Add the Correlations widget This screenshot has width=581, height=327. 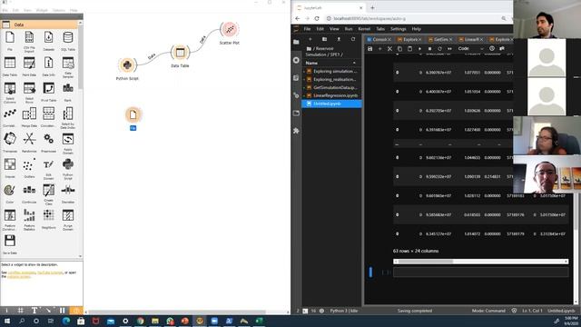(x=10, y=117)
